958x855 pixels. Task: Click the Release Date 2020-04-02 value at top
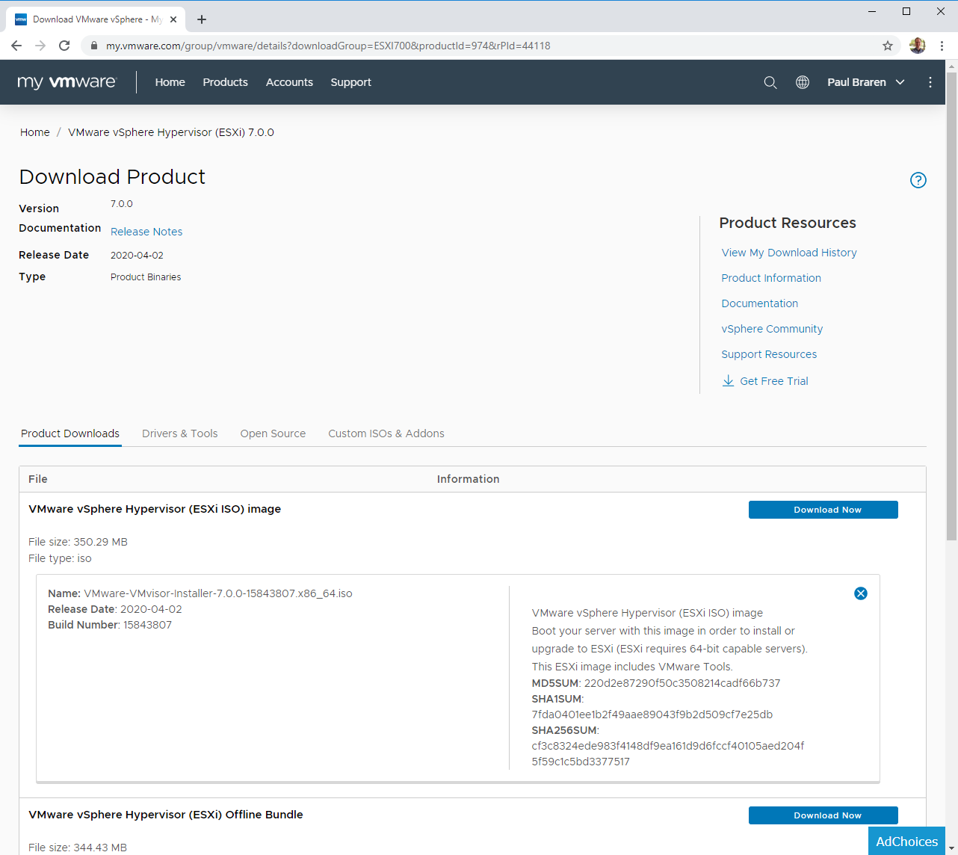coord(137,255)
